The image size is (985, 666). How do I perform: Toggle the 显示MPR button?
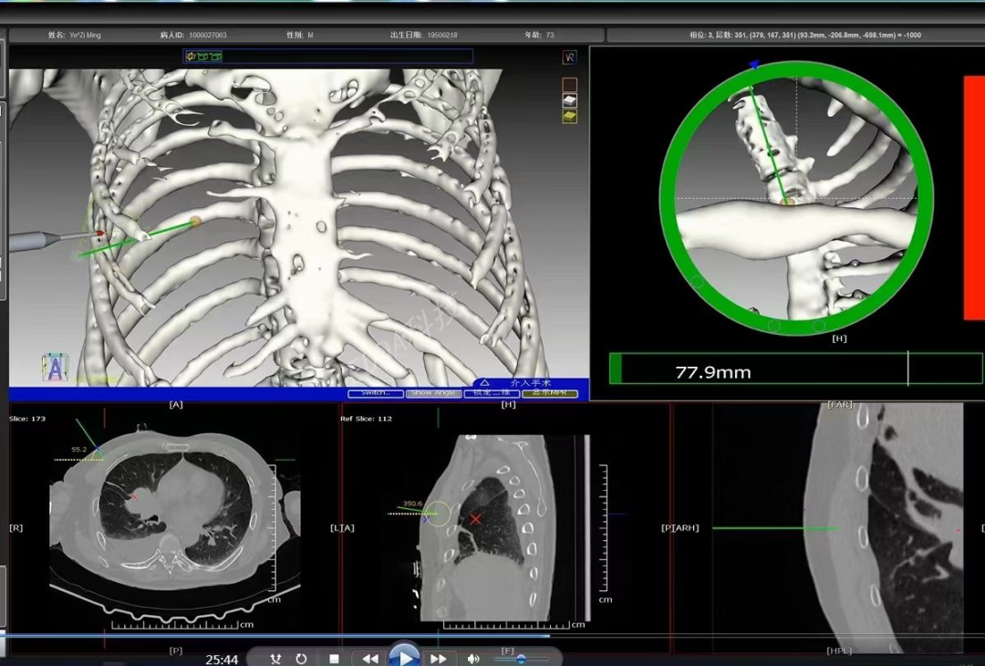coord(550,393)
